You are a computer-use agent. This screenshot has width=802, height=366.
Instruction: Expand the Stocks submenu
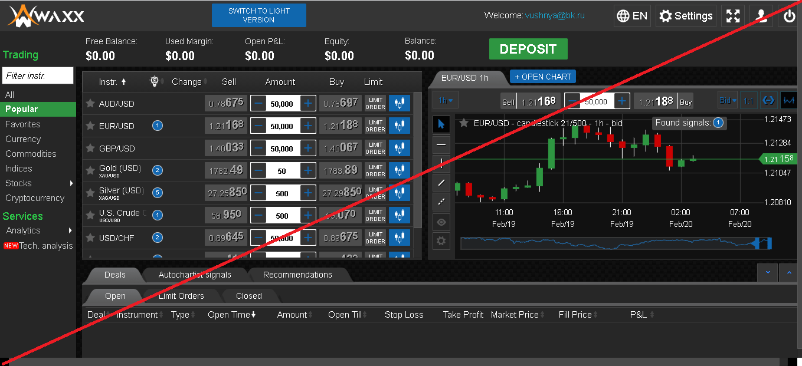click(71, 183)
